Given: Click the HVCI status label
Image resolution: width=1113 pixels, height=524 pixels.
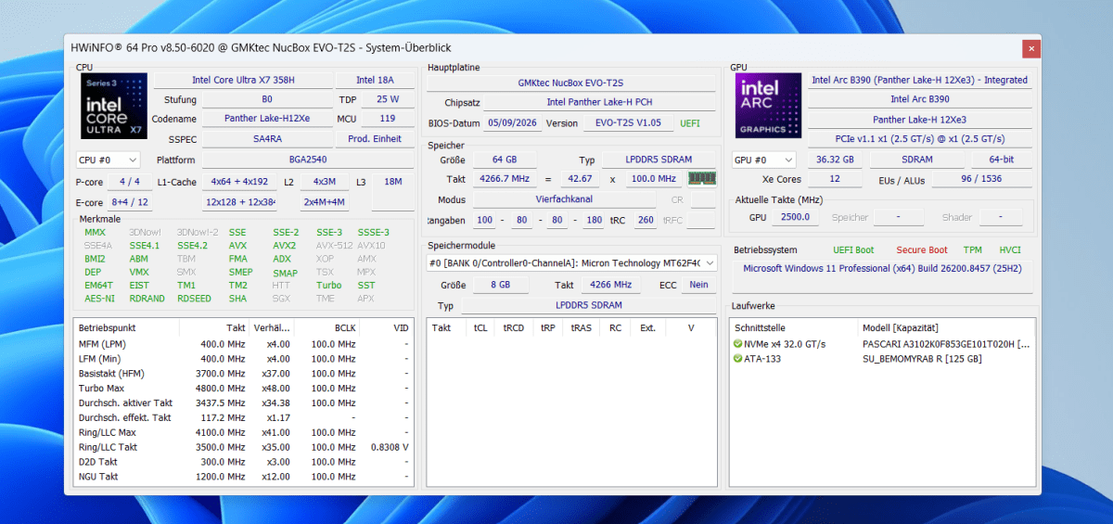Looking at the screenshot, I should pos(1010,250).
